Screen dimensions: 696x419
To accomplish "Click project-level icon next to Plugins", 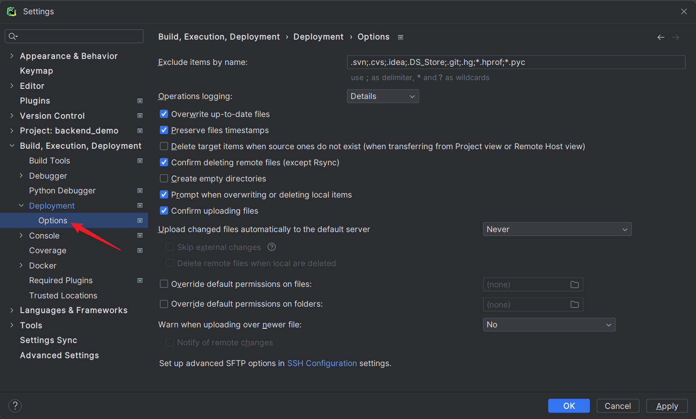I will coord(140,101).
